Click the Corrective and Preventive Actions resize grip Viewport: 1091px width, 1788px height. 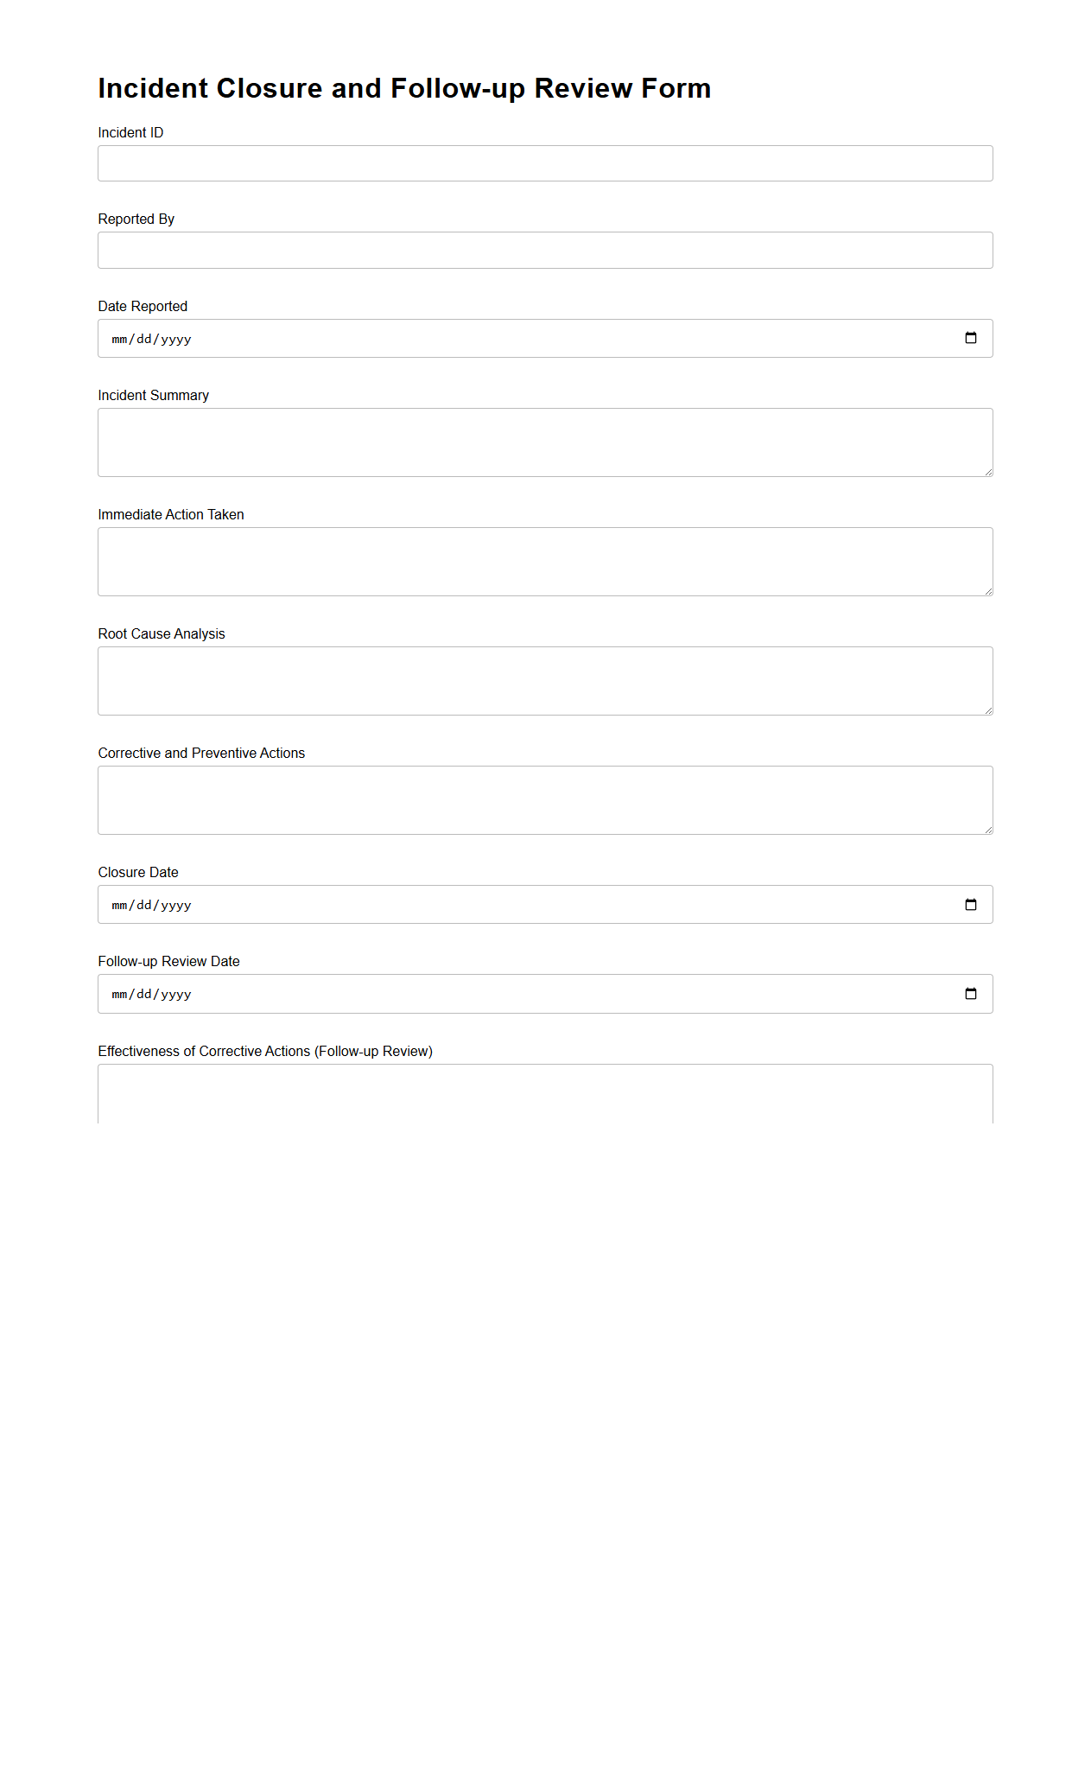[x=988, y=830]
